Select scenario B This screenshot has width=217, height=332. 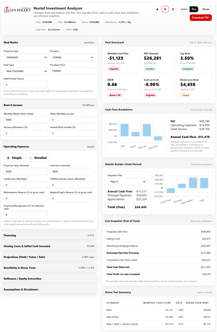[x=165, y=9]
